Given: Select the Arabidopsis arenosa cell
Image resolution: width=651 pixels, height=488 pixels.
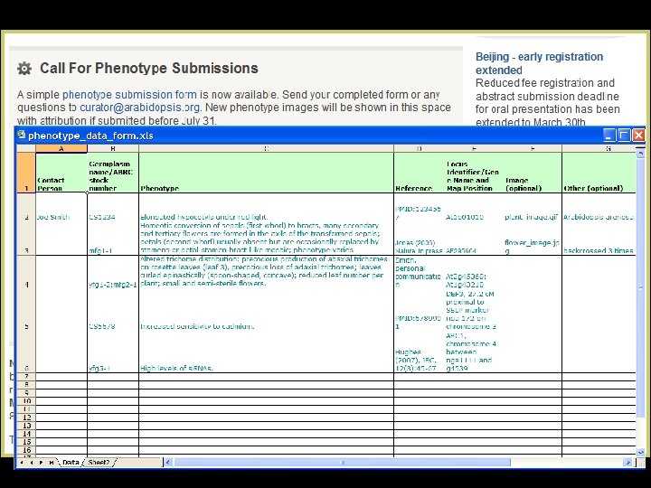Looking at the screenshot, I should [x=599, y=207].
